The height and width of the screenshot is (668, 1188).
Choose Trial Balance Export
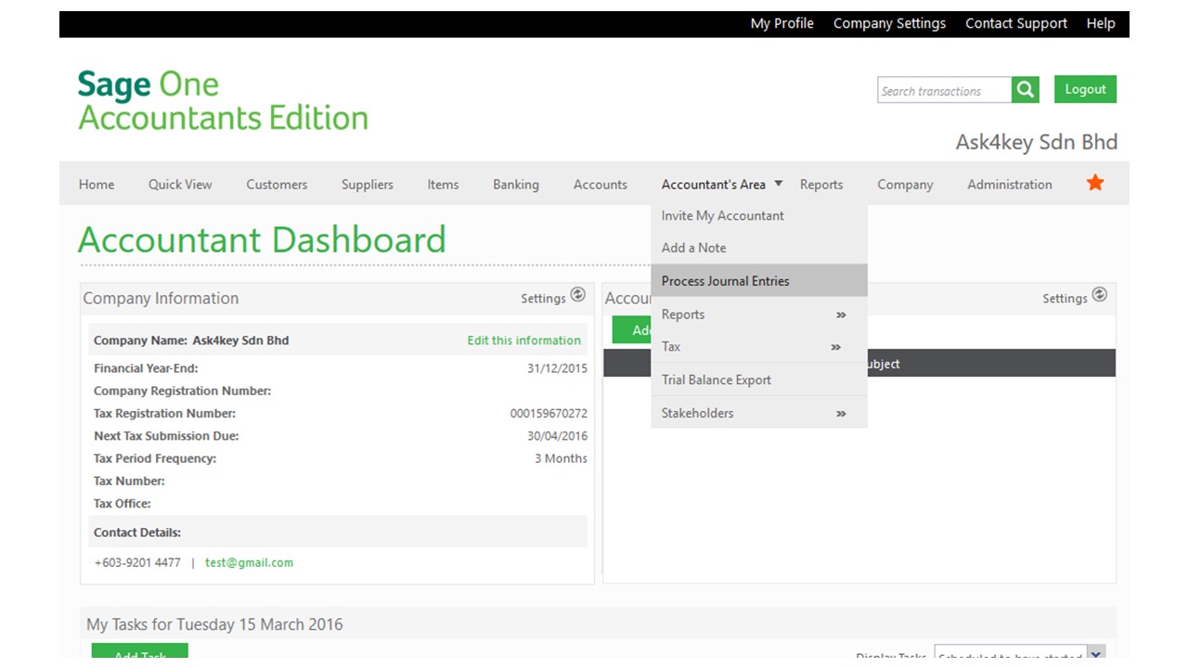[x=716, y=379]
